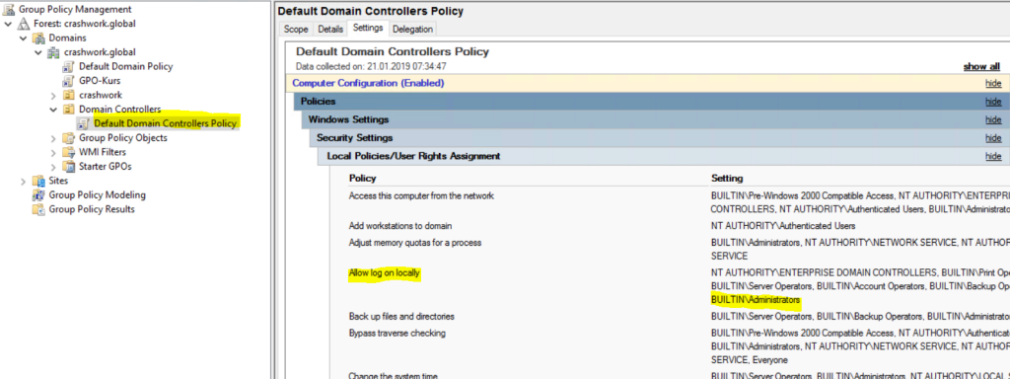
Task: Click 'Adjust memory quotas for a process'
Action: [415, 243]
